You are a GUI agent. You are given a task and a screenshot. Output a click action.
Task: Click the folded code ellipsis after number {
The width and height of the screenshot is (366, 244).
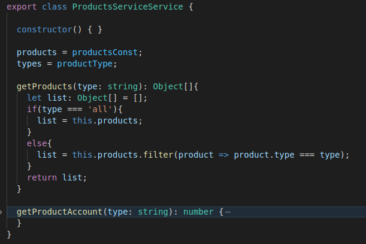click(x=228, y=212)
